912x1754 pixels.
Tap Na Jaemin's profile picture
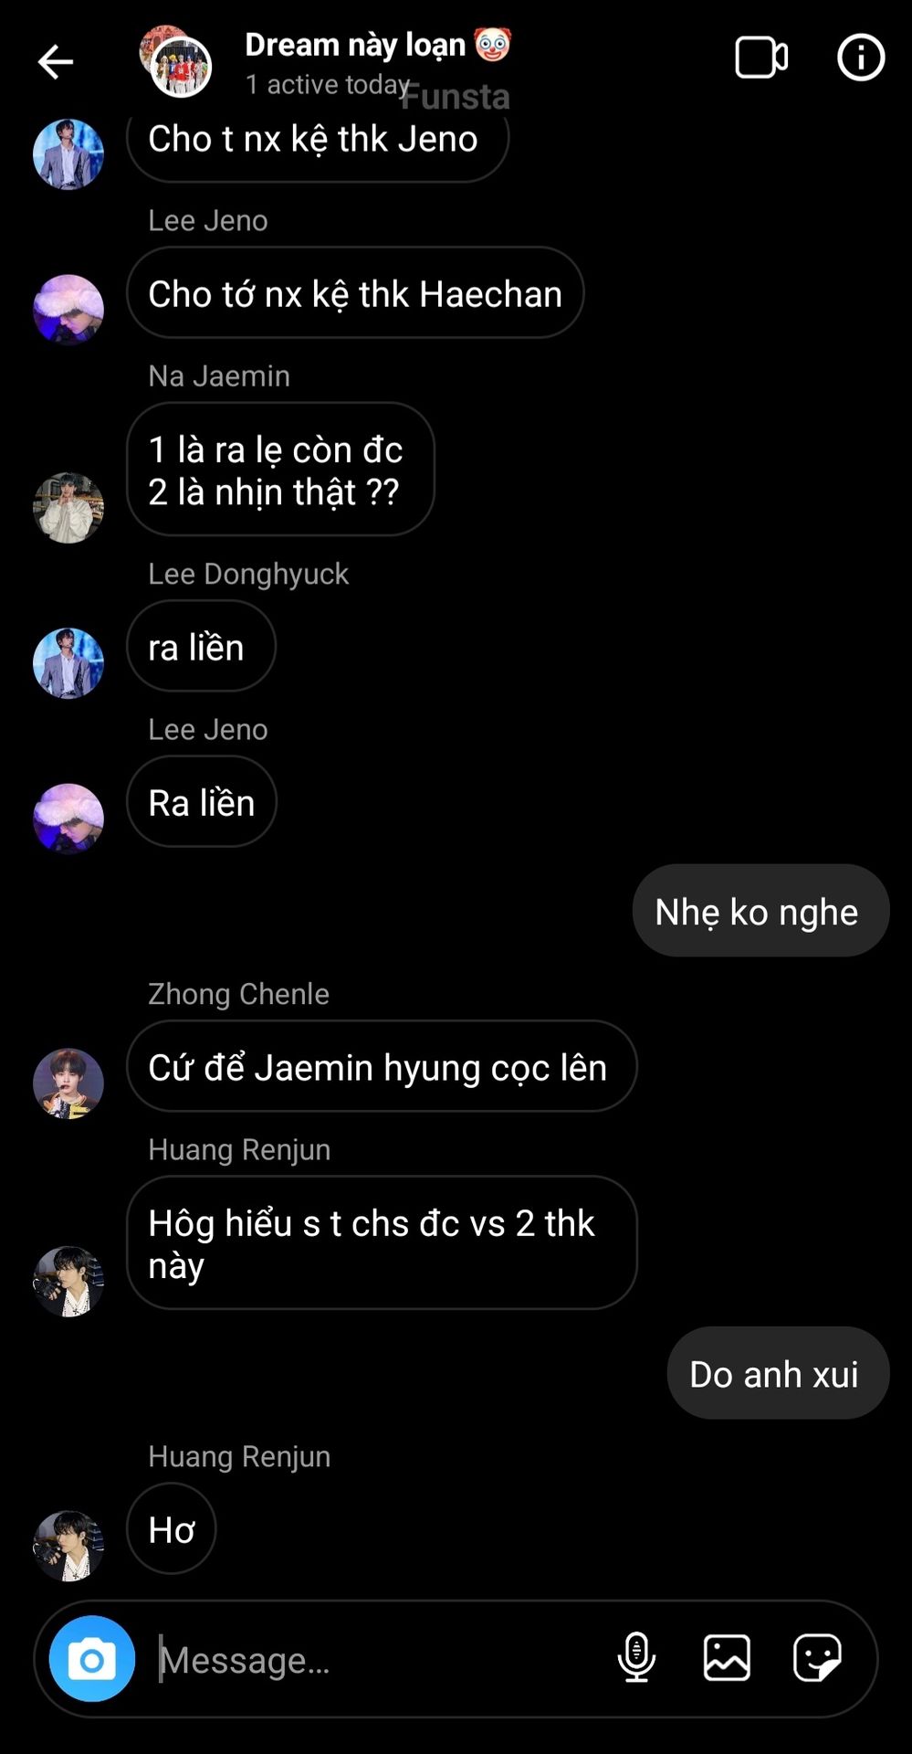68,508
